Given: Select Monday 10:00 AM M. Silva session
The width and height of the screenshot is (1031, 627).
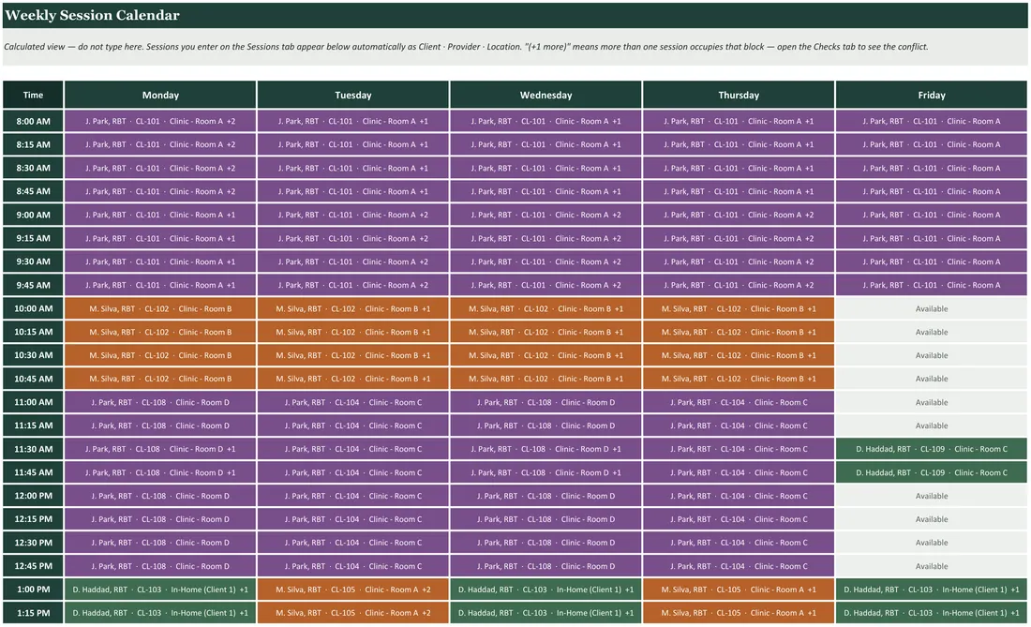Looking at the screenshot, I should (160, 308).
